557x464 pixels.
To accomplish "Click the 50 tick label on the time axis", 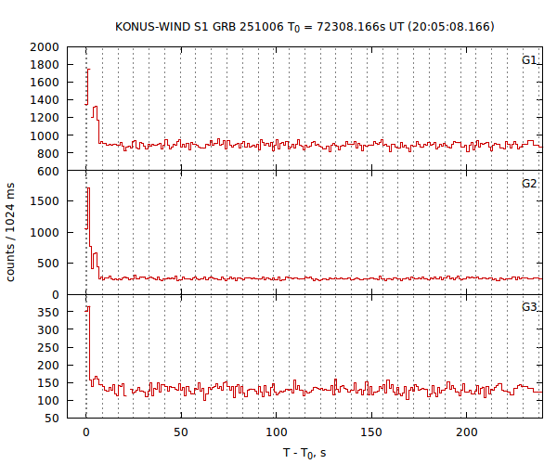I will pyautogui.click(x=181, y=432).
